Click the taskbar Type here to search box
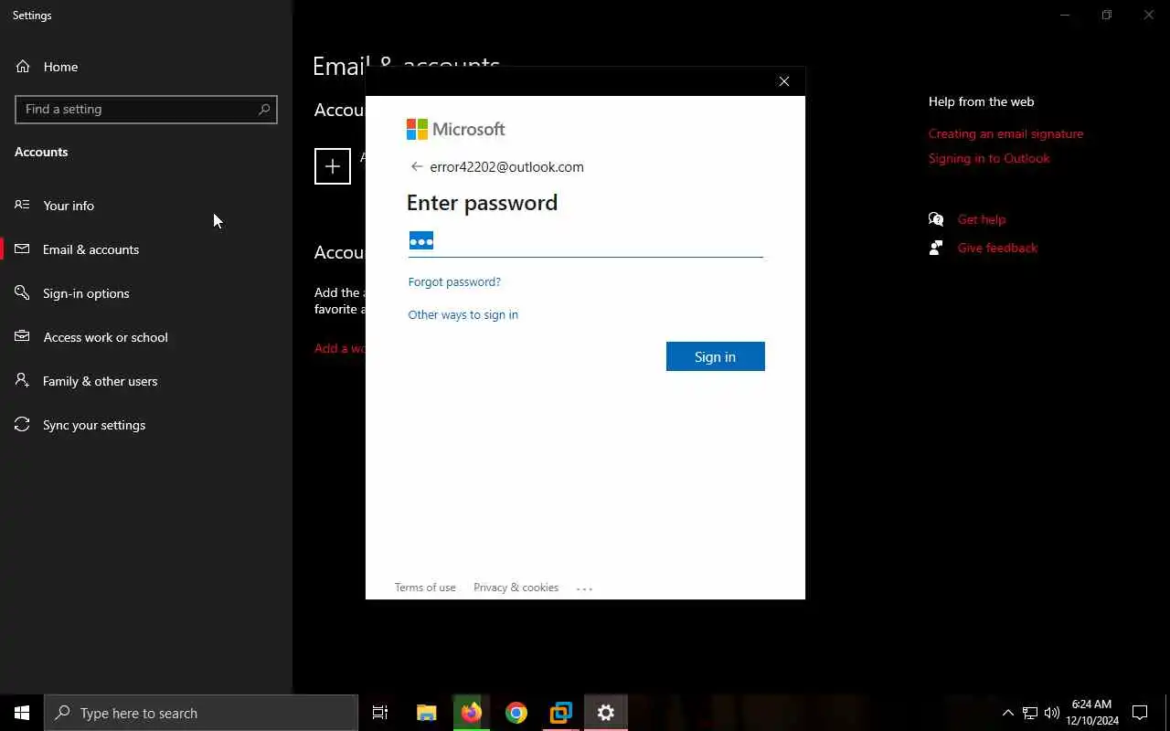 (201, 713)
